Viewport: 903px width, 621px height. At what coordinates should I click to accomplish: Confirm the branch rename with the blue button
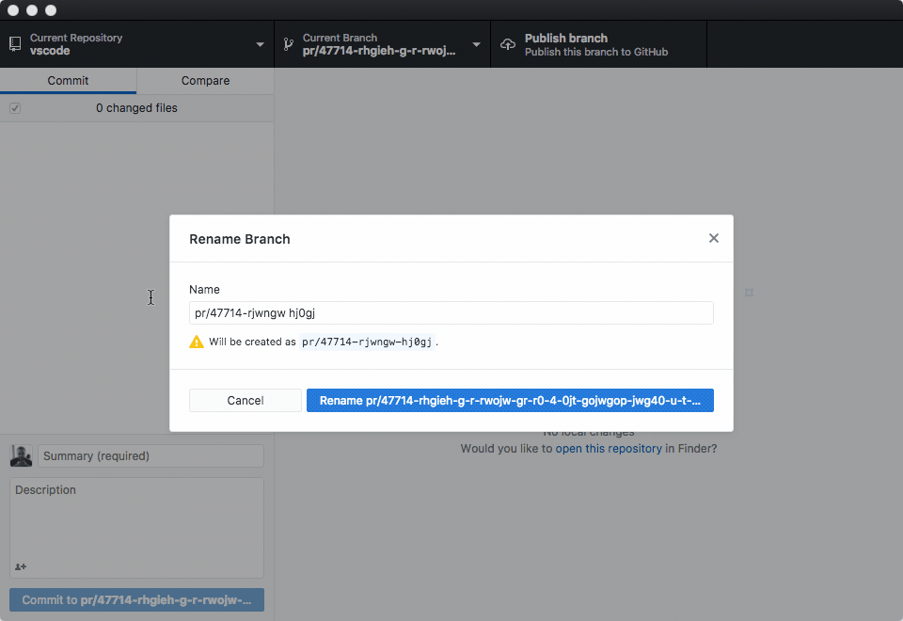pos(510,400)
